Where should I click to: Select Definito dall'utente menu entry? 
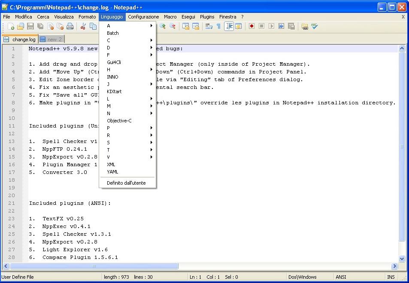tap(126, 183)
